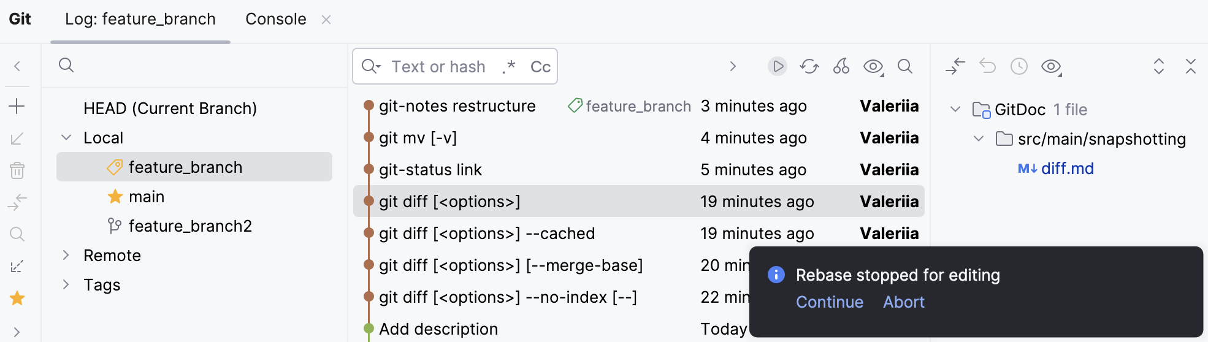
Task: Click the Show Diff arrows icon
Action: pyautogui.click(x=955, y=66)
